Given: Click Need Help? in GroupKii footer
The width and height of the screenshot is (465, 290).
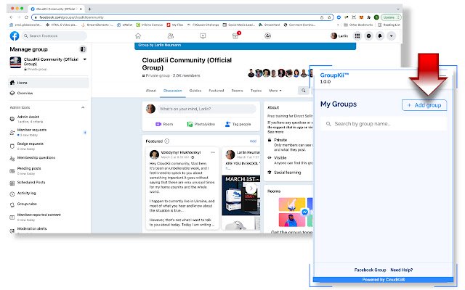Looking at the screenshot, I should point(402,270).
